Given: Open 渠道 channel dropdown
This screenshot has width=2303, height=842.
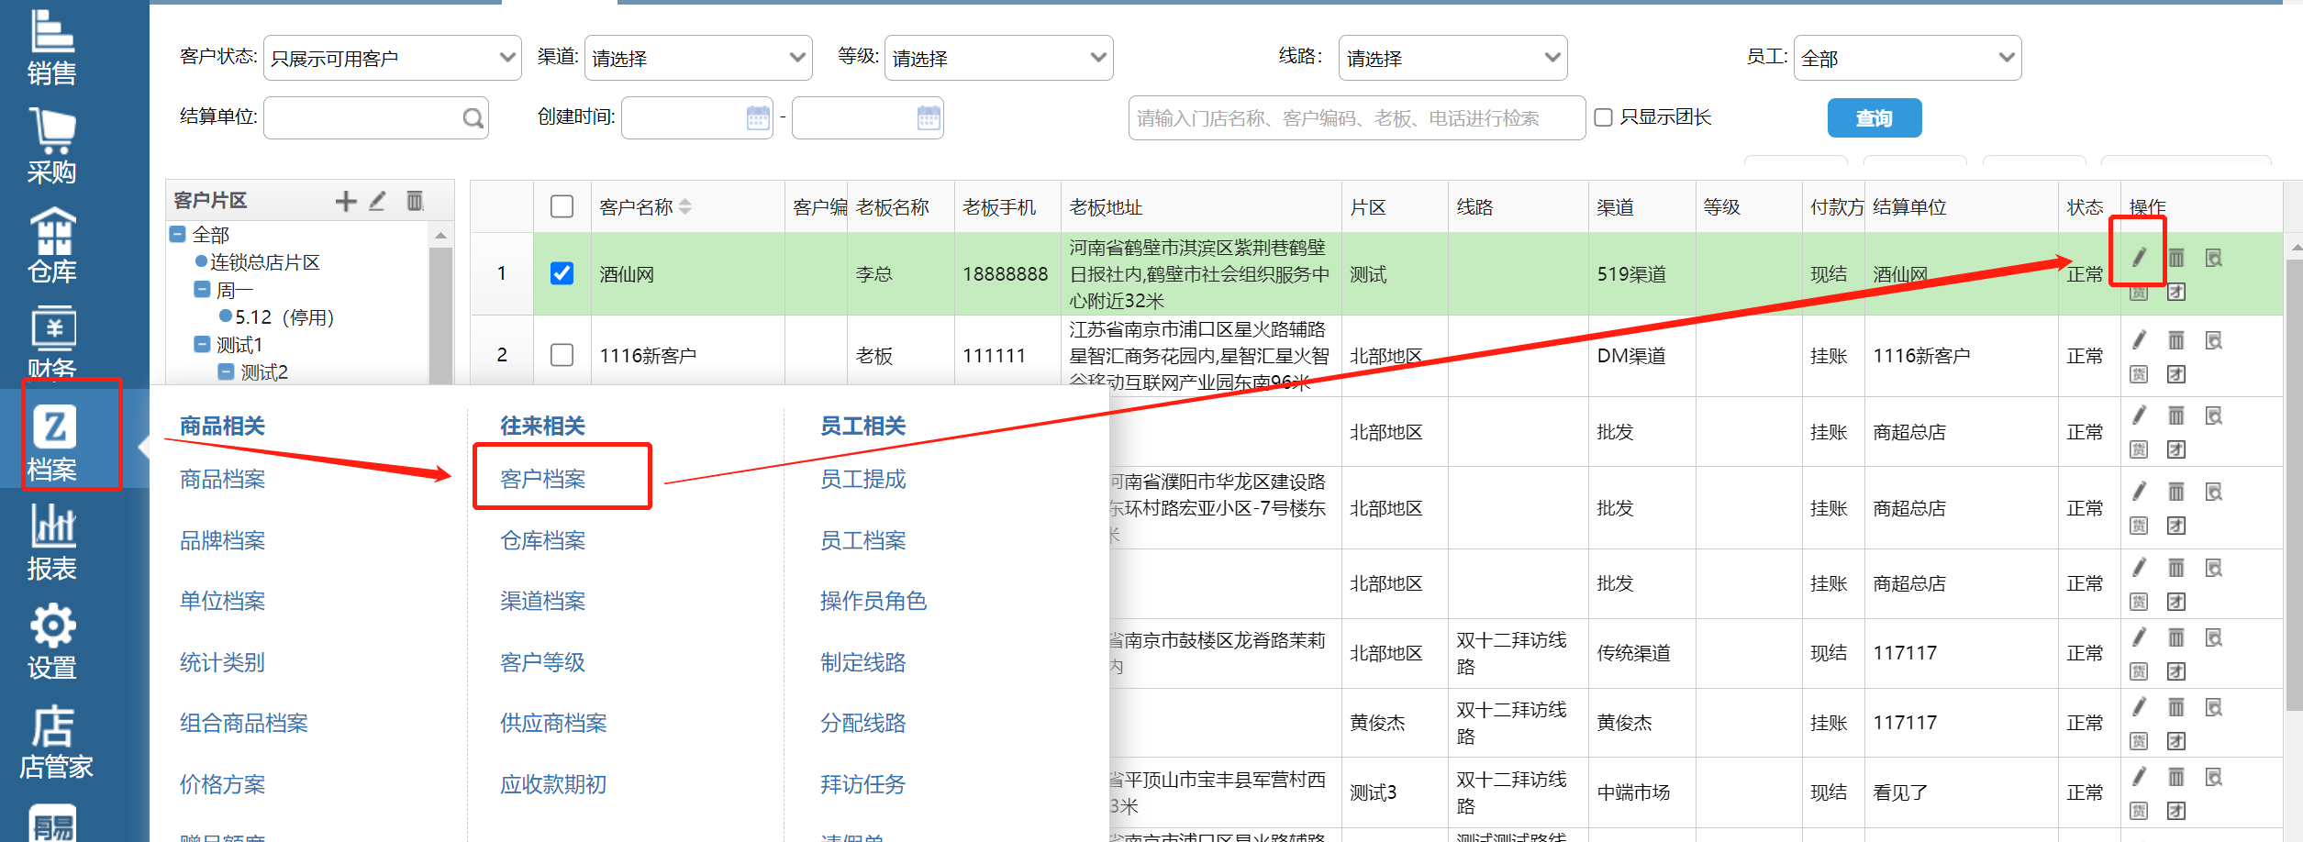Looking at the screenshot, I should [x=698, y=58].
